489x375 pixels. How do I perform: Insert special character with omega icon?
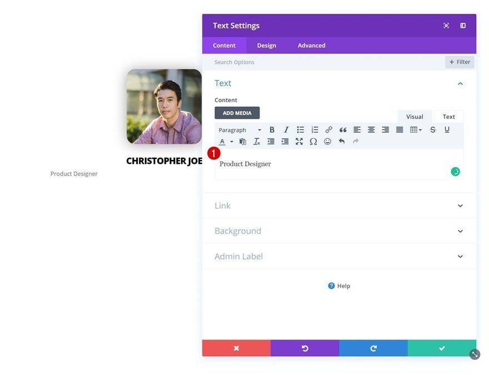313,142
